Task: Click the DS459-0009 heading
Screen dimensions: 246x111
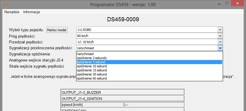Action: tap(123, 20)
